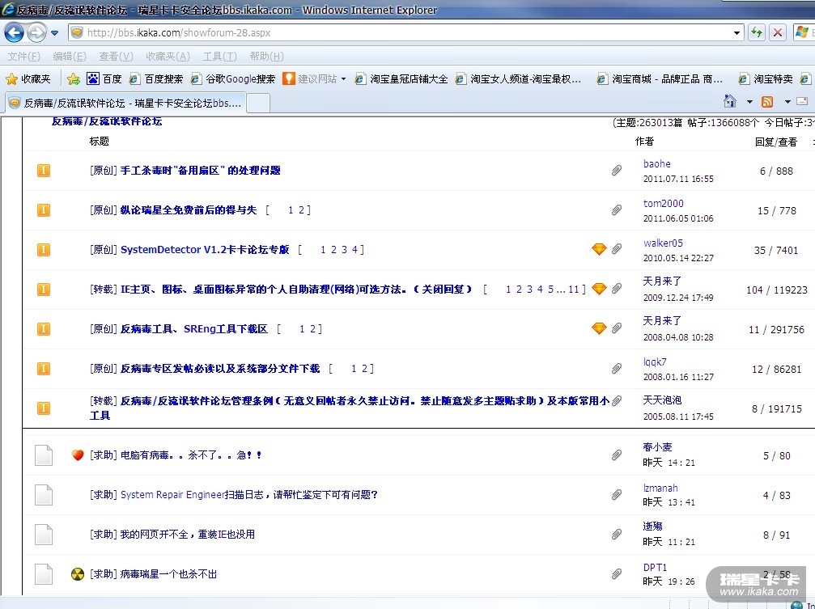Open thread 电脑有病毒。。杀不了。。急！！
Viewport: 815px width, 609px height.
[x=191, y=455]
